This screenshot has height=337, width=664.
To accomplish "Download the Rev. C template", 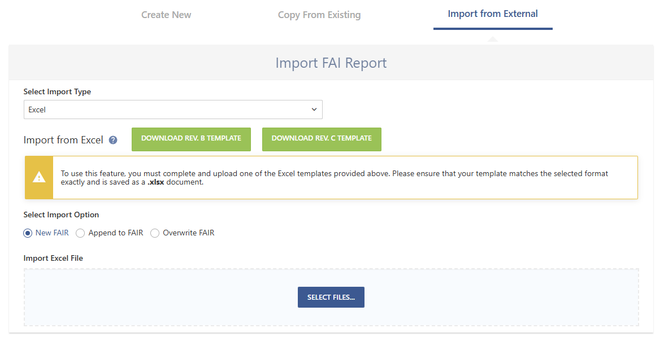I will [322, 139].
